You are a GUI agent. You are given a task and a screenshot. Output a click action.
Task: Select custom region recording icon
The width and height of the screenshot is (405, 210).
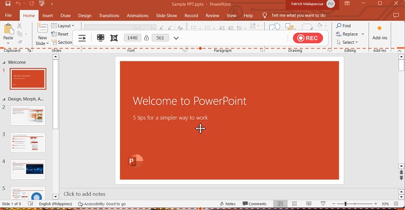[x=114, y=38]
